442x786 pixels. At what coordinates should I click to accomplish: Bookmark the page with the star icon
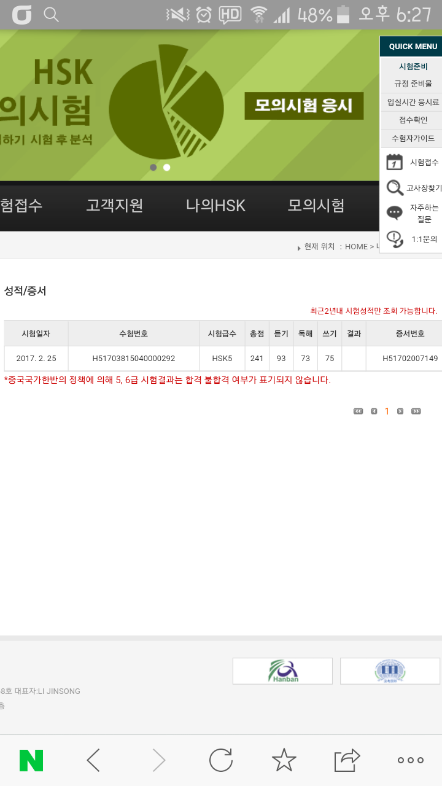(284, 760)
